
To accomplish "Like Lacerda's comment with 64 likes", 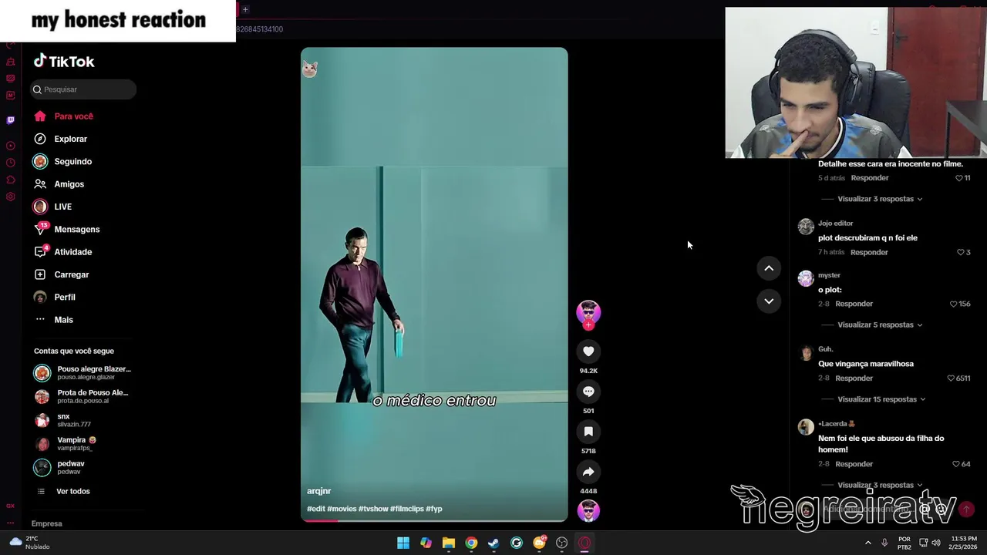I will [956, 464].
